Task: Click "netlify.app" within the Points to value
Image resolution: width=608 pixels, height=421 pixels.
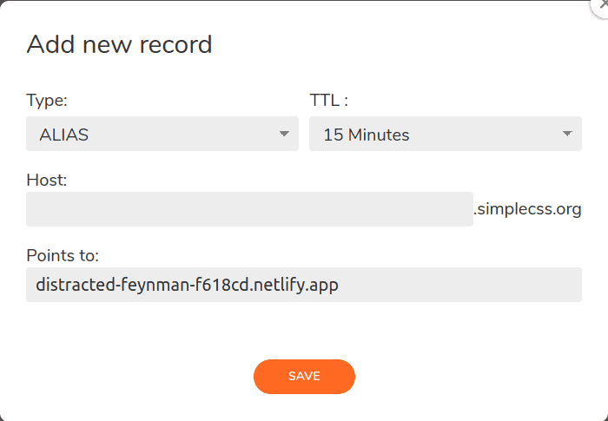Action: (x=296, y=285)
